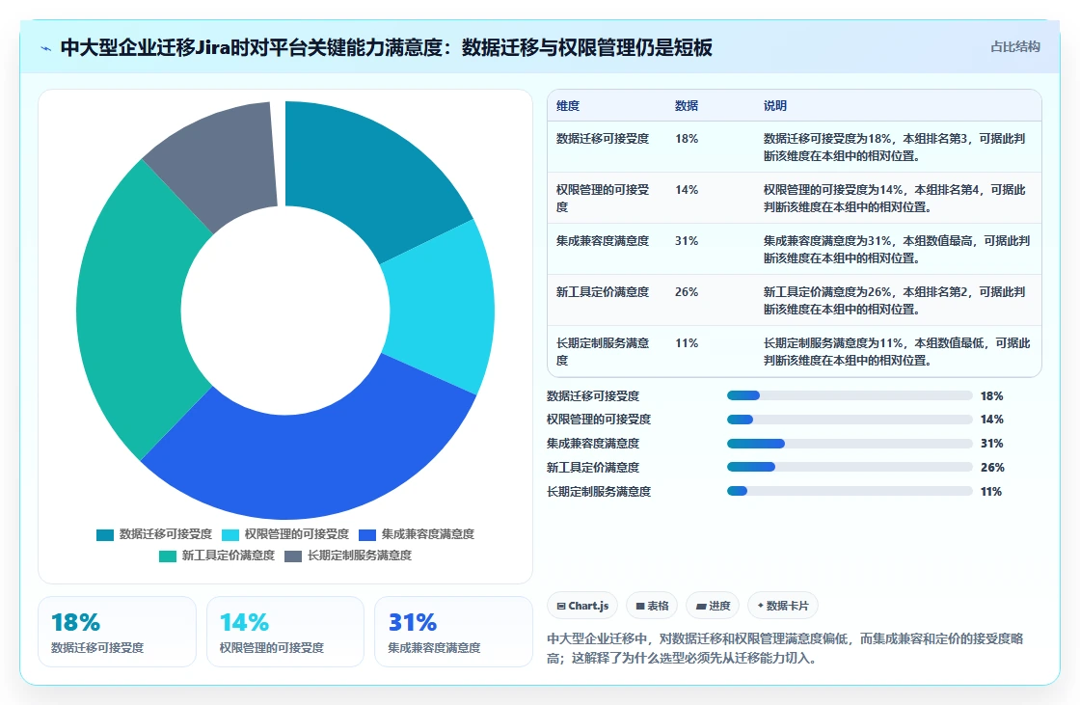
Task: Click description mentioning 本组数值最高
Action: (x=897, y=249)
